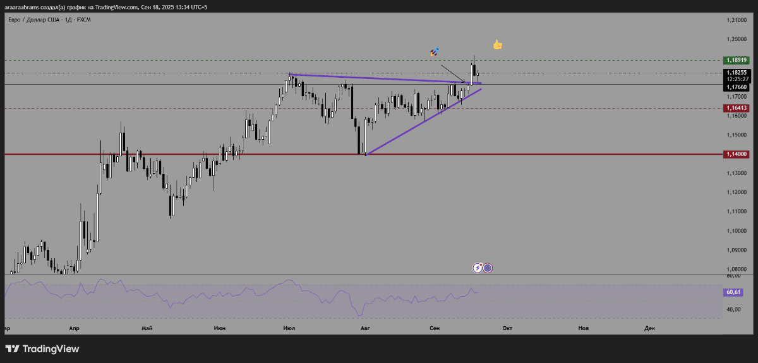Click the TradingView logo
Viewport: 758px width, 363px height.
point(42,348)
